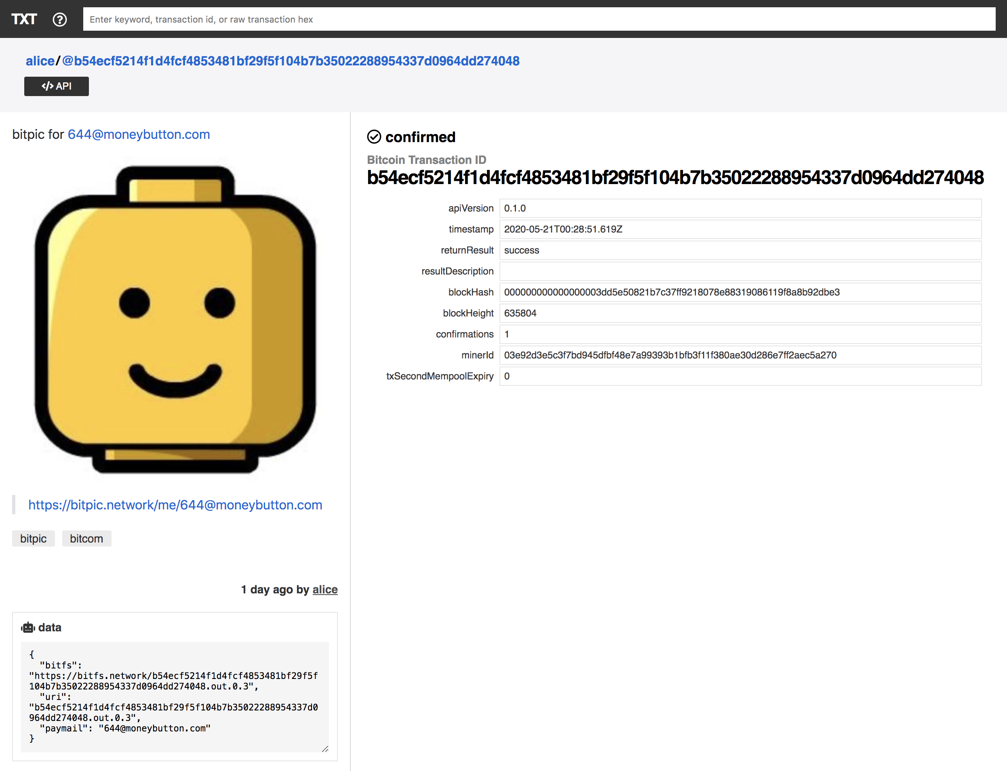The height and width of the screenshot is (771, 1007).
Task: Select the bitcom tag
Action: [86, 538]
